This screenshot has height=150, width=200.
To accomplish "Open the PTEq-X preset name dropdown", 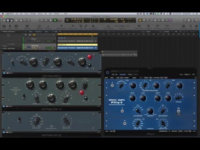I will click(x=125, y=71).
